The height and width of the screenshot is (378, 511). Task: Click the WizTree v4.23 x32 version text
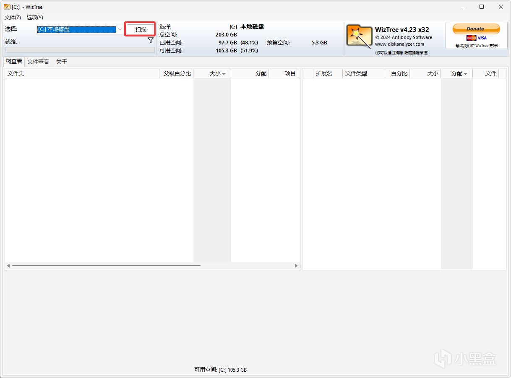pyautogui.click(x=402, y=30)
